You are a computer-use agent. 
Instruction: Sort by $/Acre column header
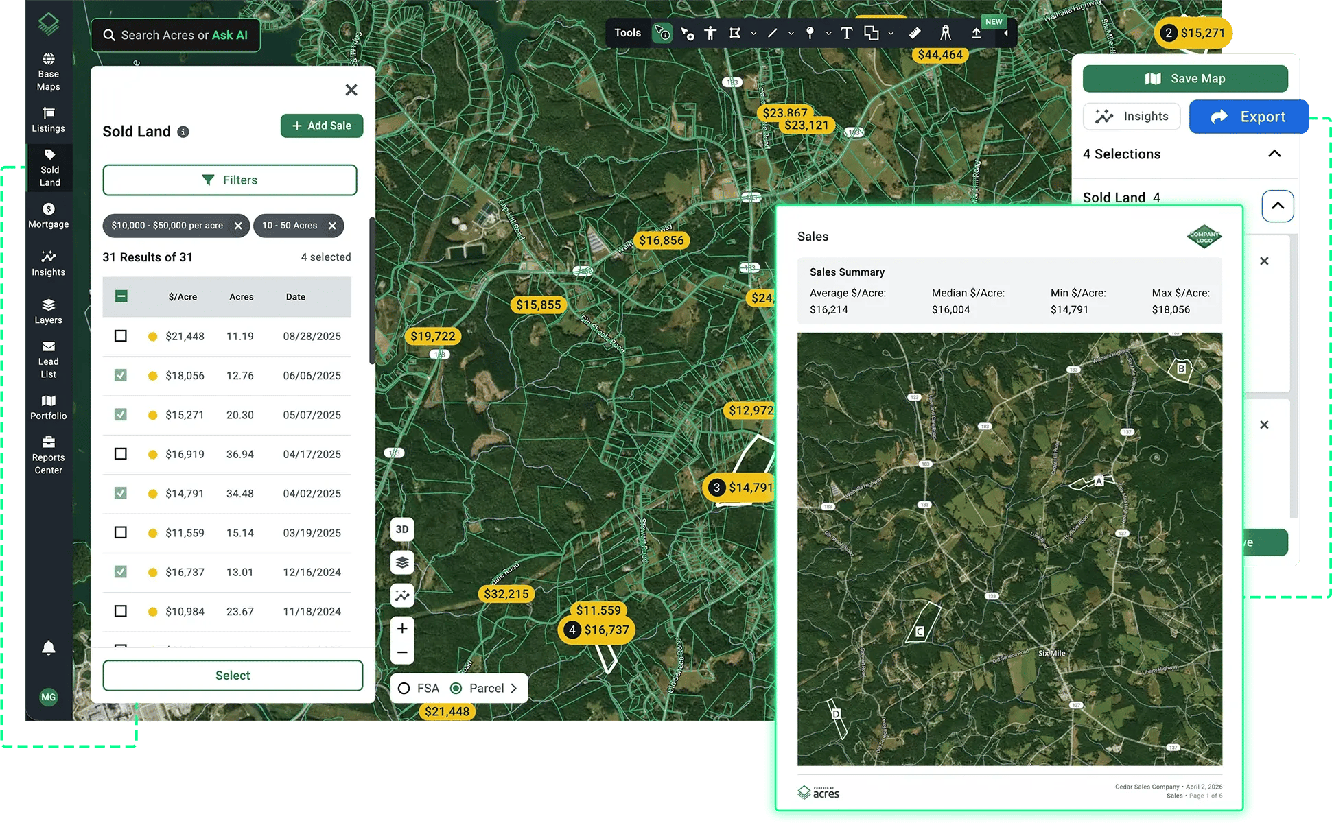tap(183, 297)
